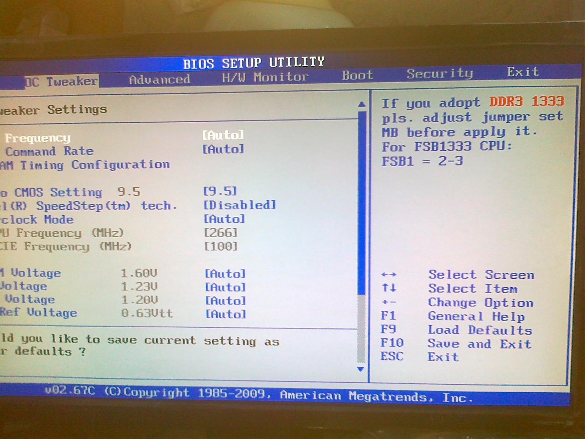Click the red DDR3 1333 text
This screenshot has height=439, width=585.
coord(526,102)
